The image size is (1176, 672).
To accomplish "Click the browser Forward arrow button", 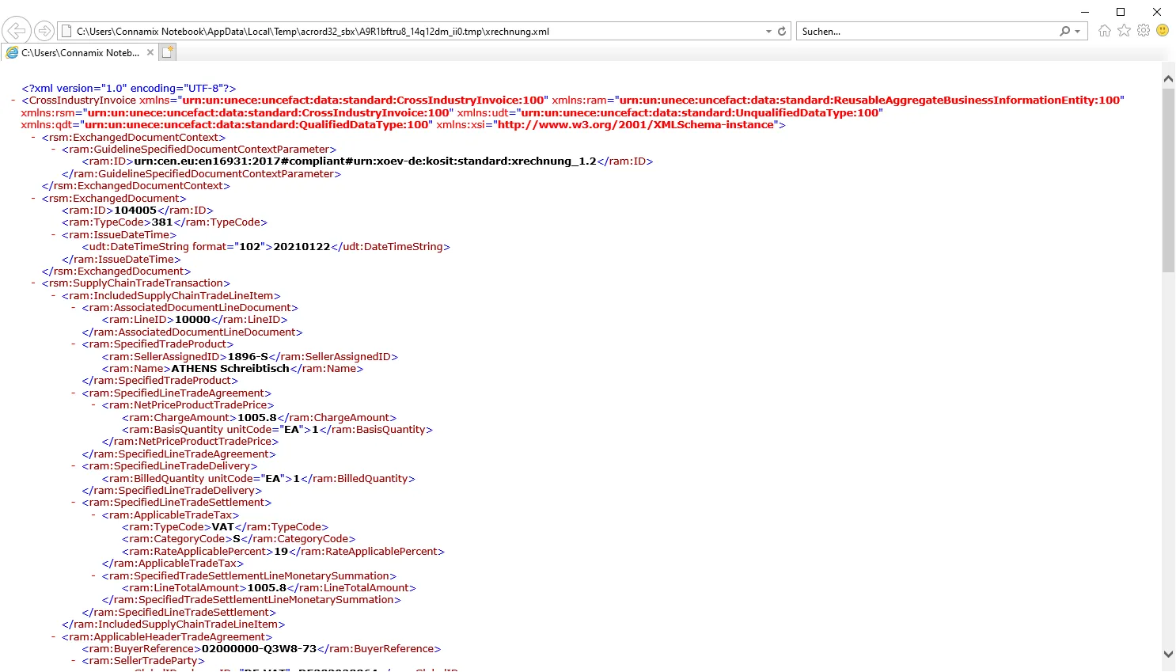I will click(x=44, y=31).
